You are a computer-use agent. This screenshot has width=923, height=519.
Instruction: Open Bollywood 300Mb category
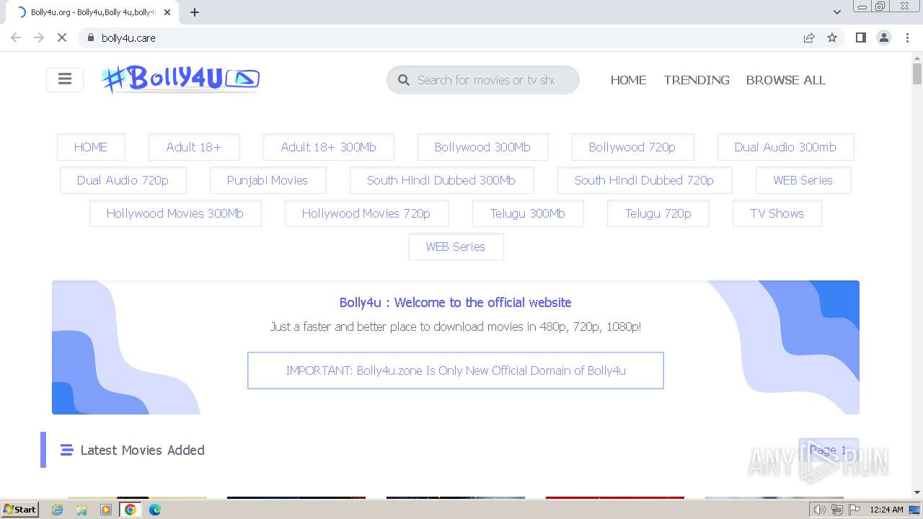pos(482,147)
